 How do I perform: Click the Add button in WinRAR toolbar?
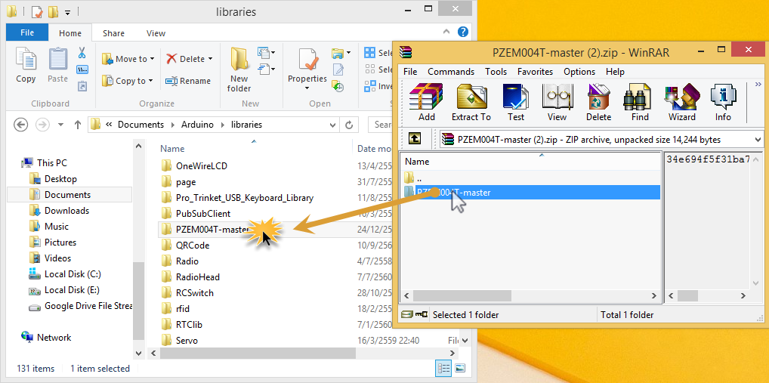tap(426, 103)
